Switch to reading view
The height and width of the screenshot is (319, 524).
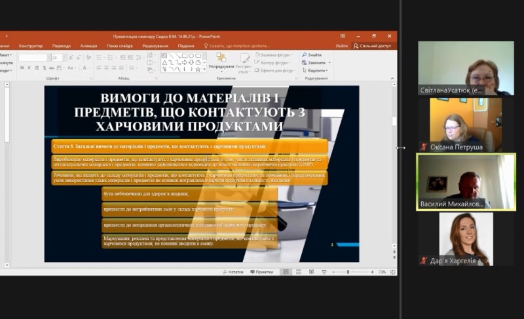tap(311, 272)
